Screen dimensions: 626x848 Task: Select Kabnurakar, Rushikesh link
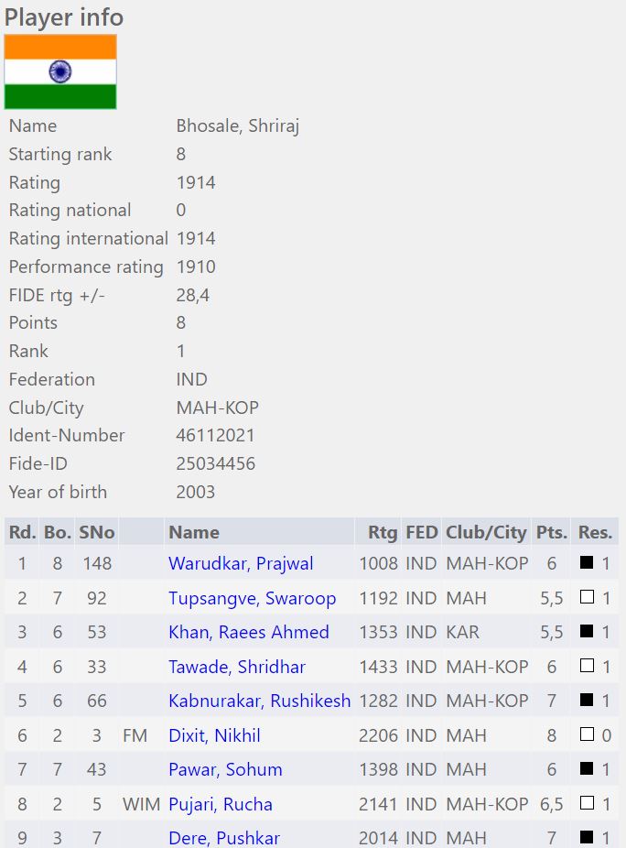259,701
